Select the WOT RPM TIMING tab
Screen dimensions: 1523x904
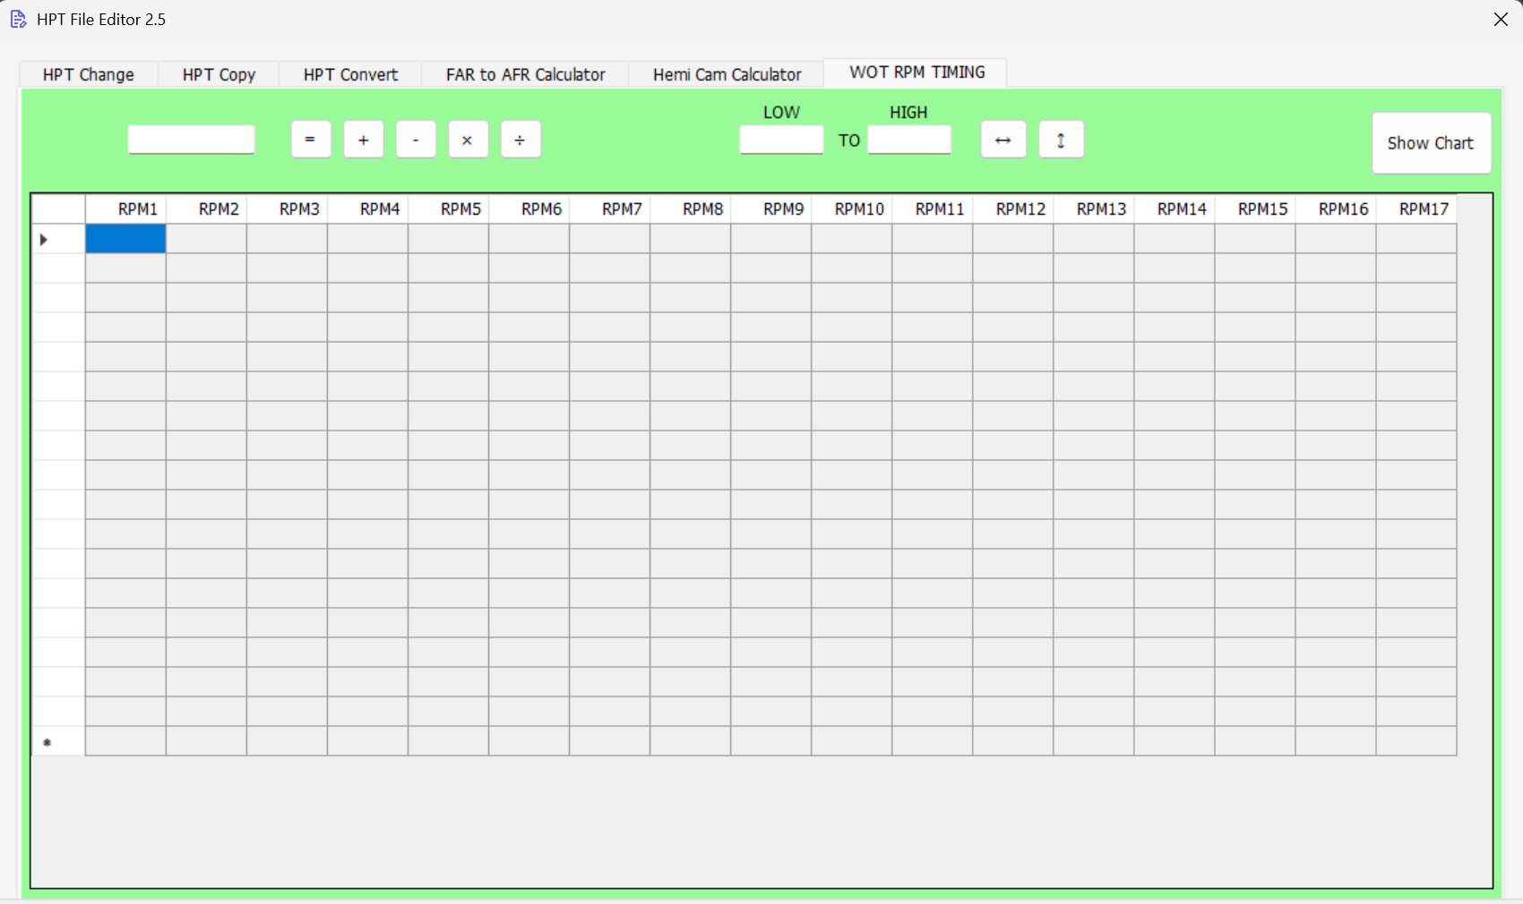tap(916, 72)
